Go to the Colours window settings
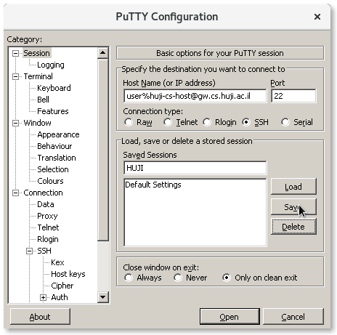Image resolution: width=337 pixels, height=335 pixels. 50,181
